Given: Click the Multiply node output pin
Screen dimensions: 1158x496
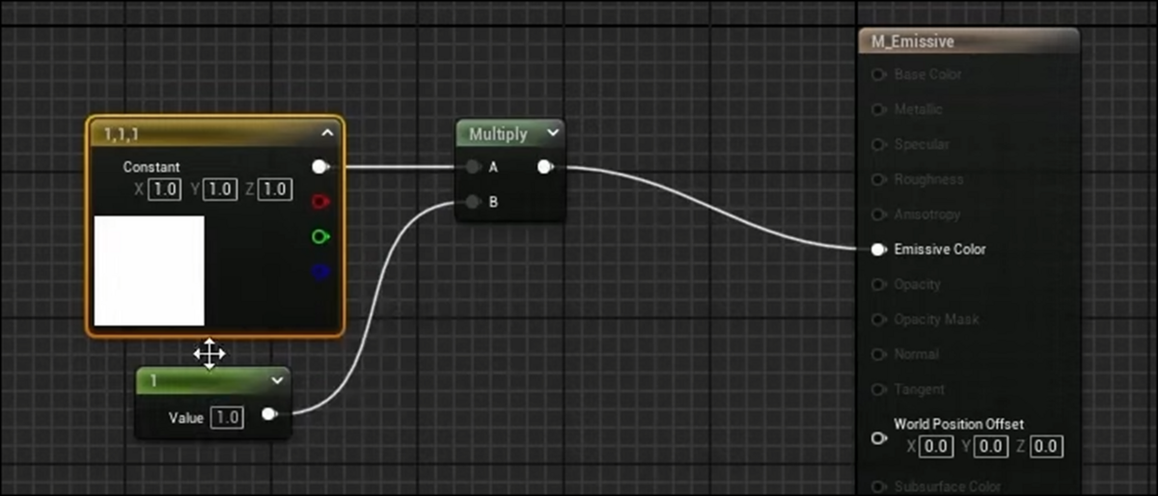Looking at the screenshot, I should [x=545, y=168].
